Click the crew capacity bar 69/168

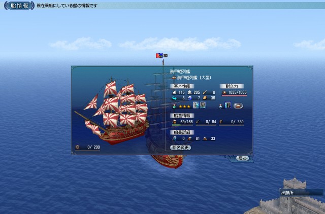(x=183, y=122)
